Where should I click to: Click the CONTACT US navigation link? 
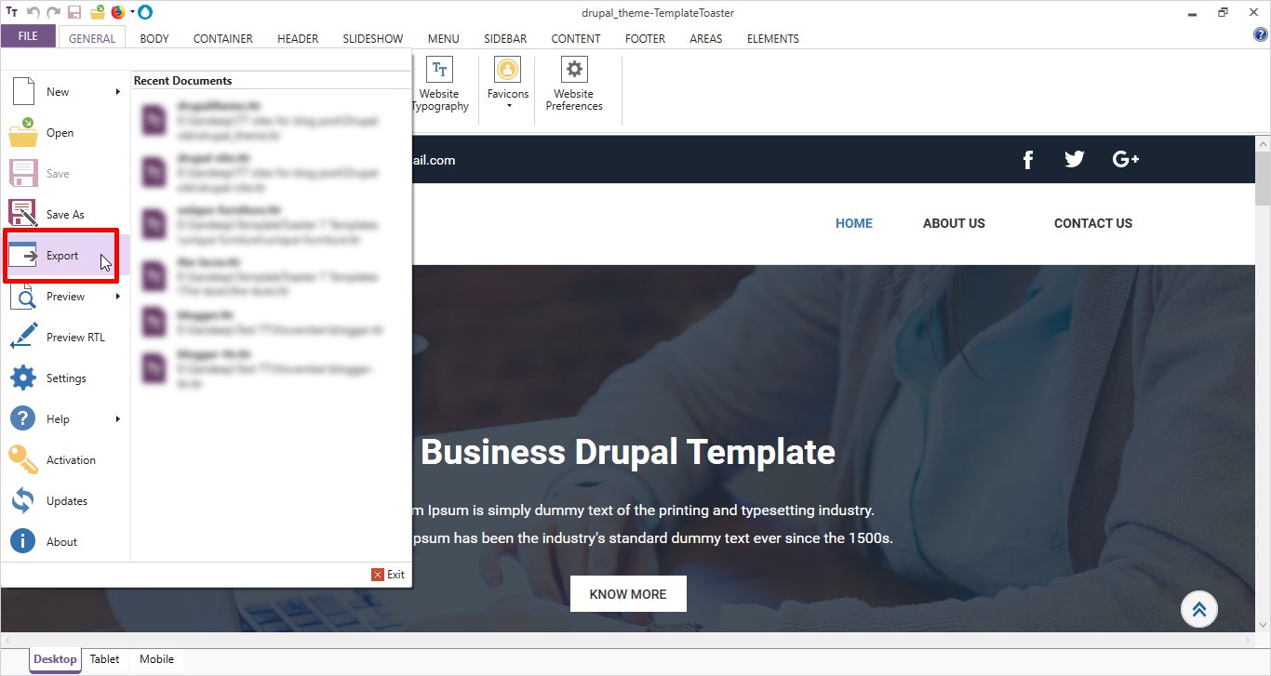[x=1093, y=223]
